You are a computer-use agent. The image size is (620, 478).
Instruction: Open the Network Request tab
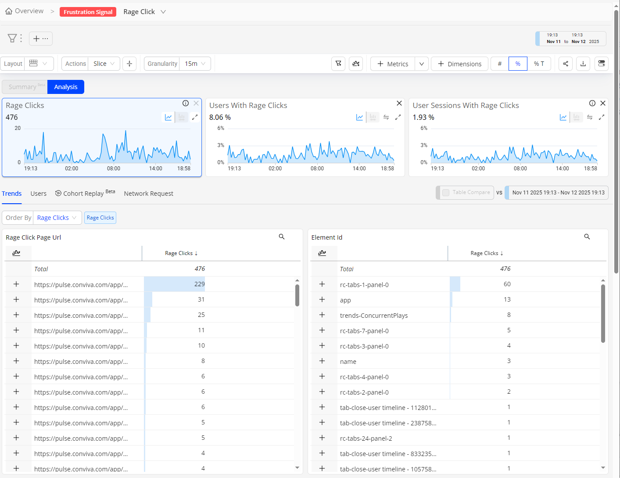point(148,194)
